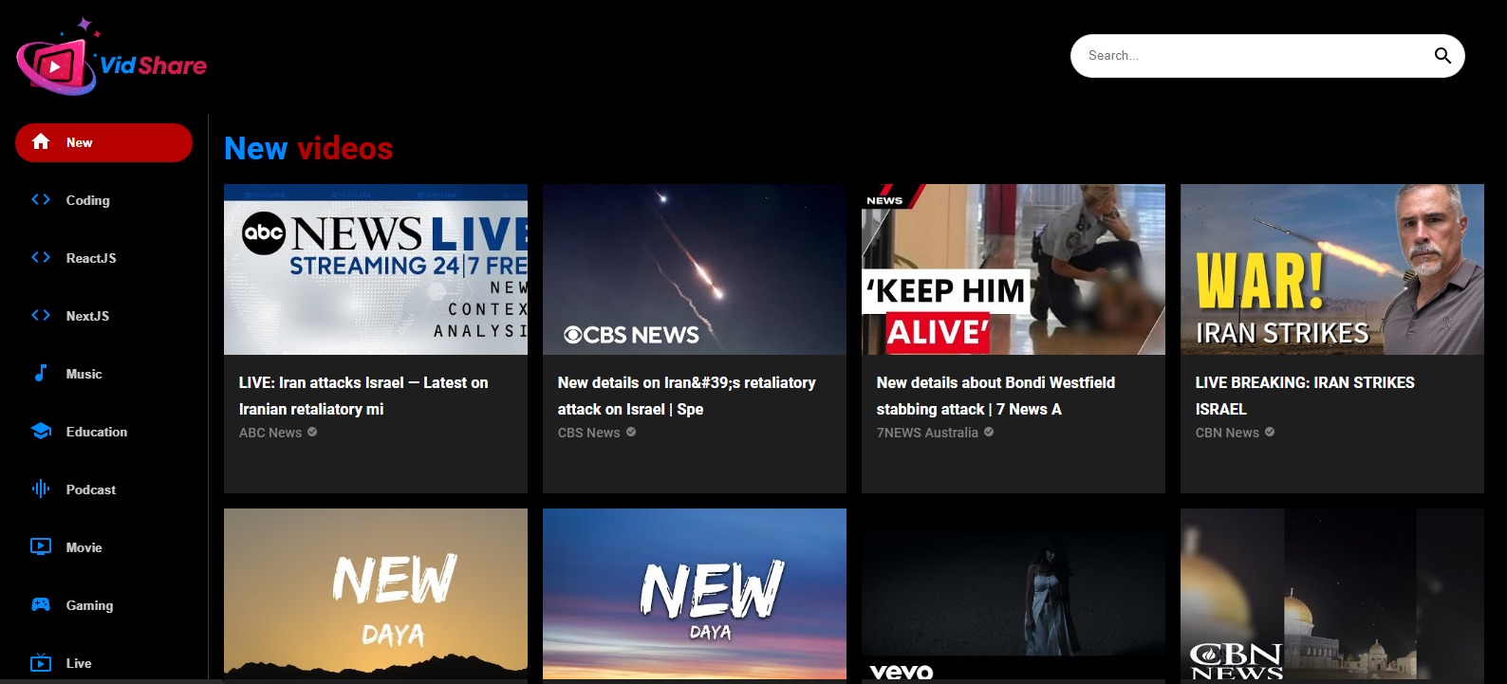This screenshot has width=1507, height=684.
Task: Click the verified badge next to 7NEWS Australia
Action: click(989, 433)
